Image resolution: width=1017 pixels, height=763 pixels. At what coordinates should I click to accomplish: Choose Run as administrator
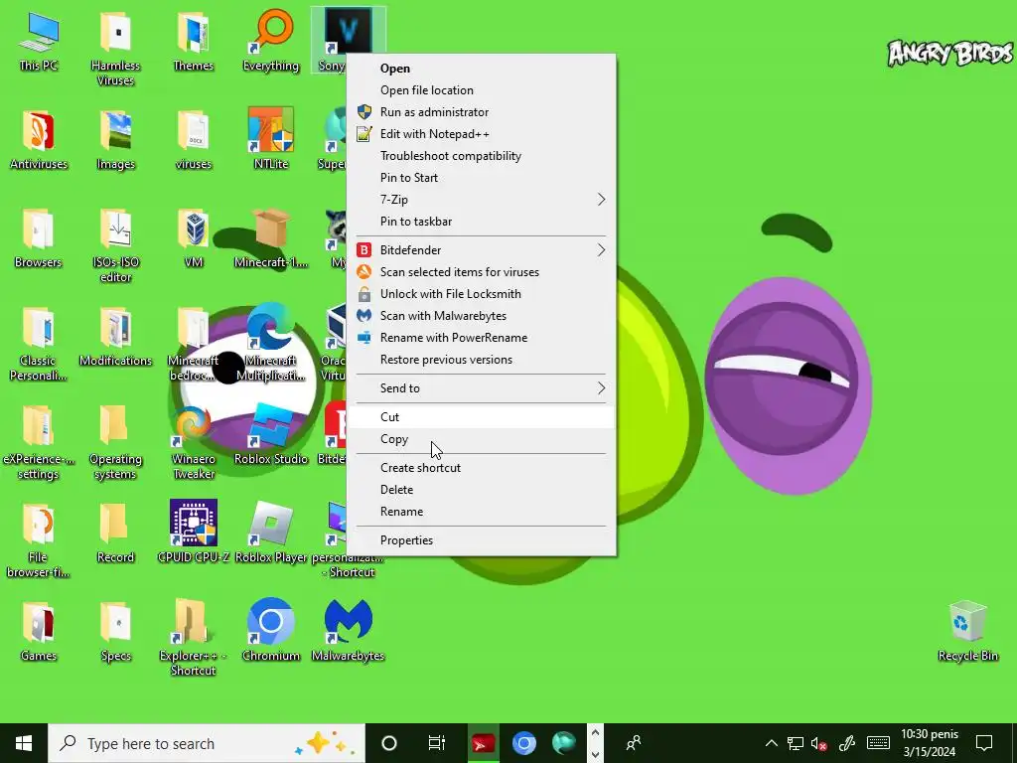click(x=482, y=112)
